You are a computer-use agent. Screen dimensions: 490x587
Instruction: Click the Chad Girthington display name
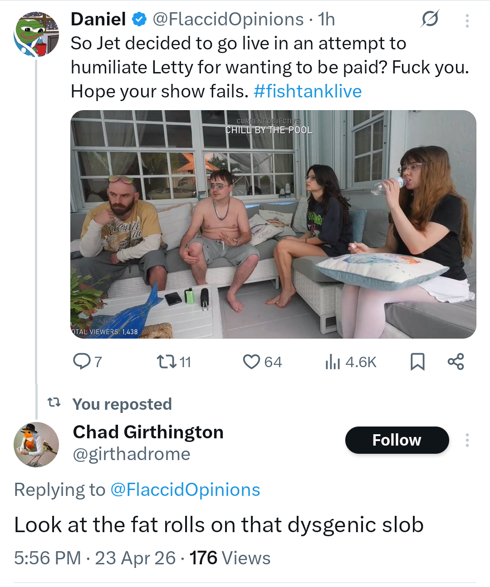pyautogui.click(x=148, y=432)
